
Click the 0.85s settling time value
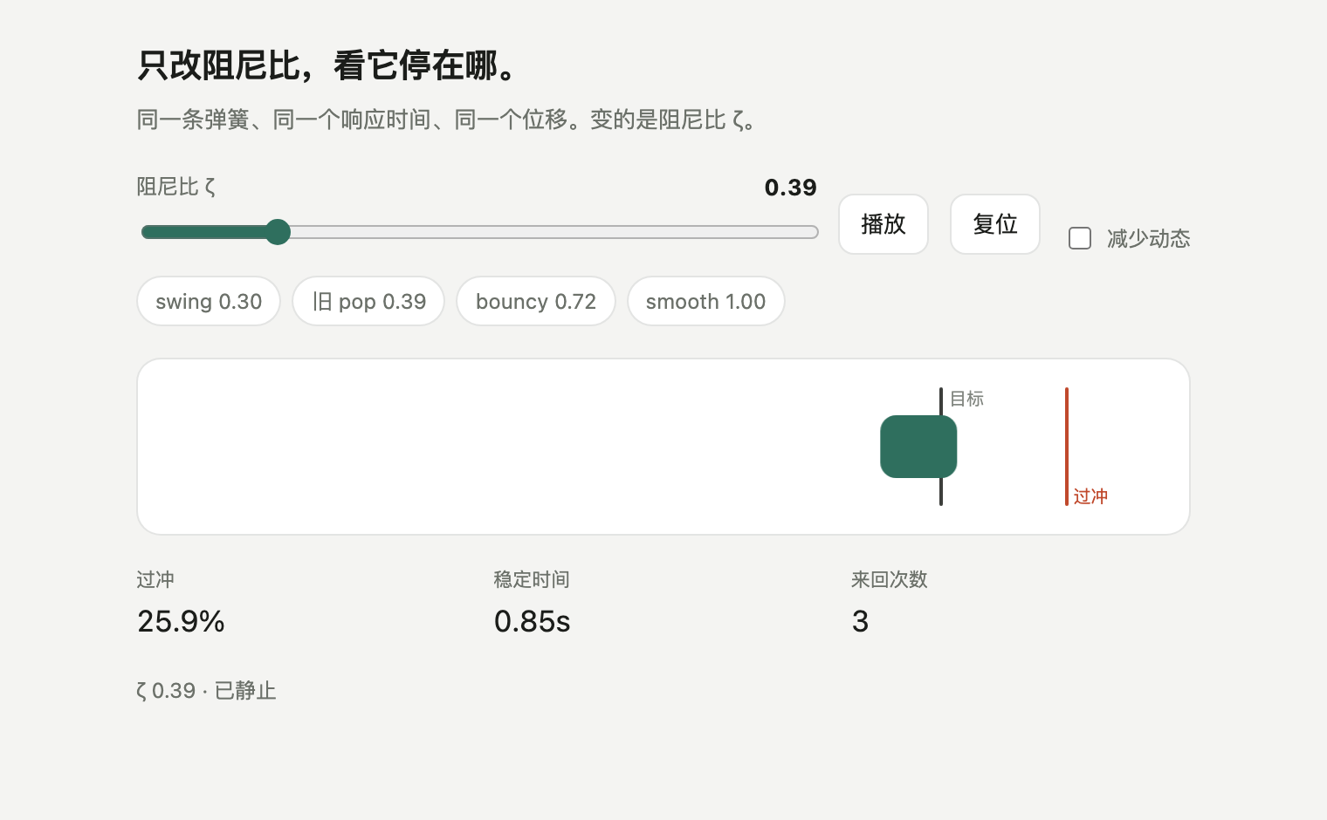pyautogui.click(x=532, y=621)
